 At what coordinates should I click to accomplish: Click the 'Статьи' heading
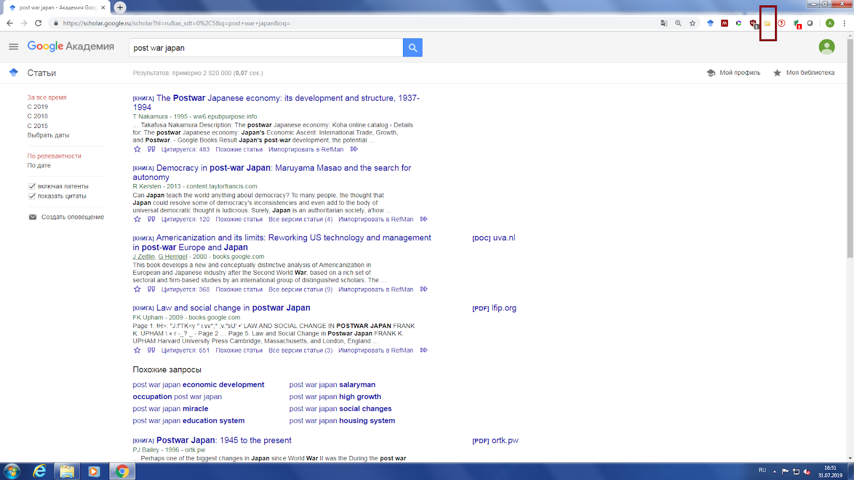pyautogui.click(x=42, y=73)
